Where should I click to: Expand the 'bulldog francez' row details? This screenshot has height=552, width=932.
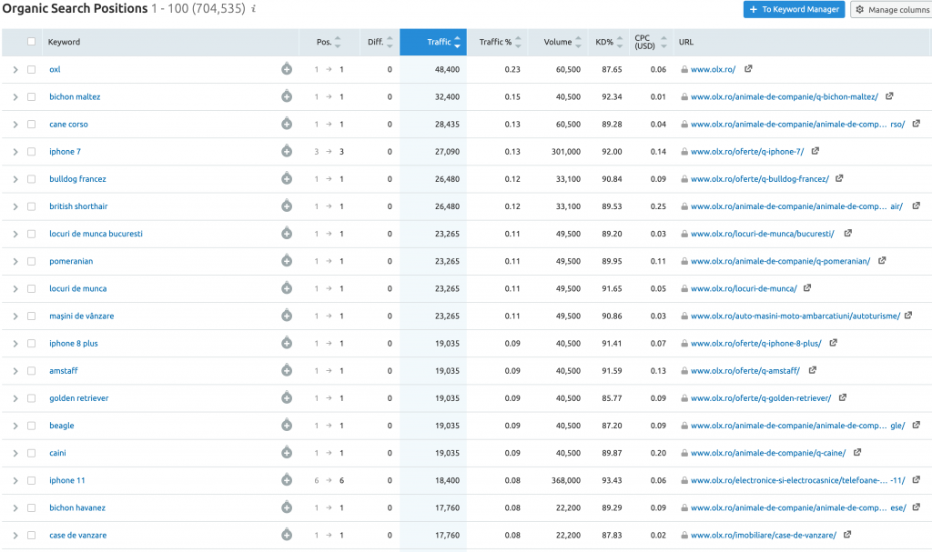coord(15,179)
